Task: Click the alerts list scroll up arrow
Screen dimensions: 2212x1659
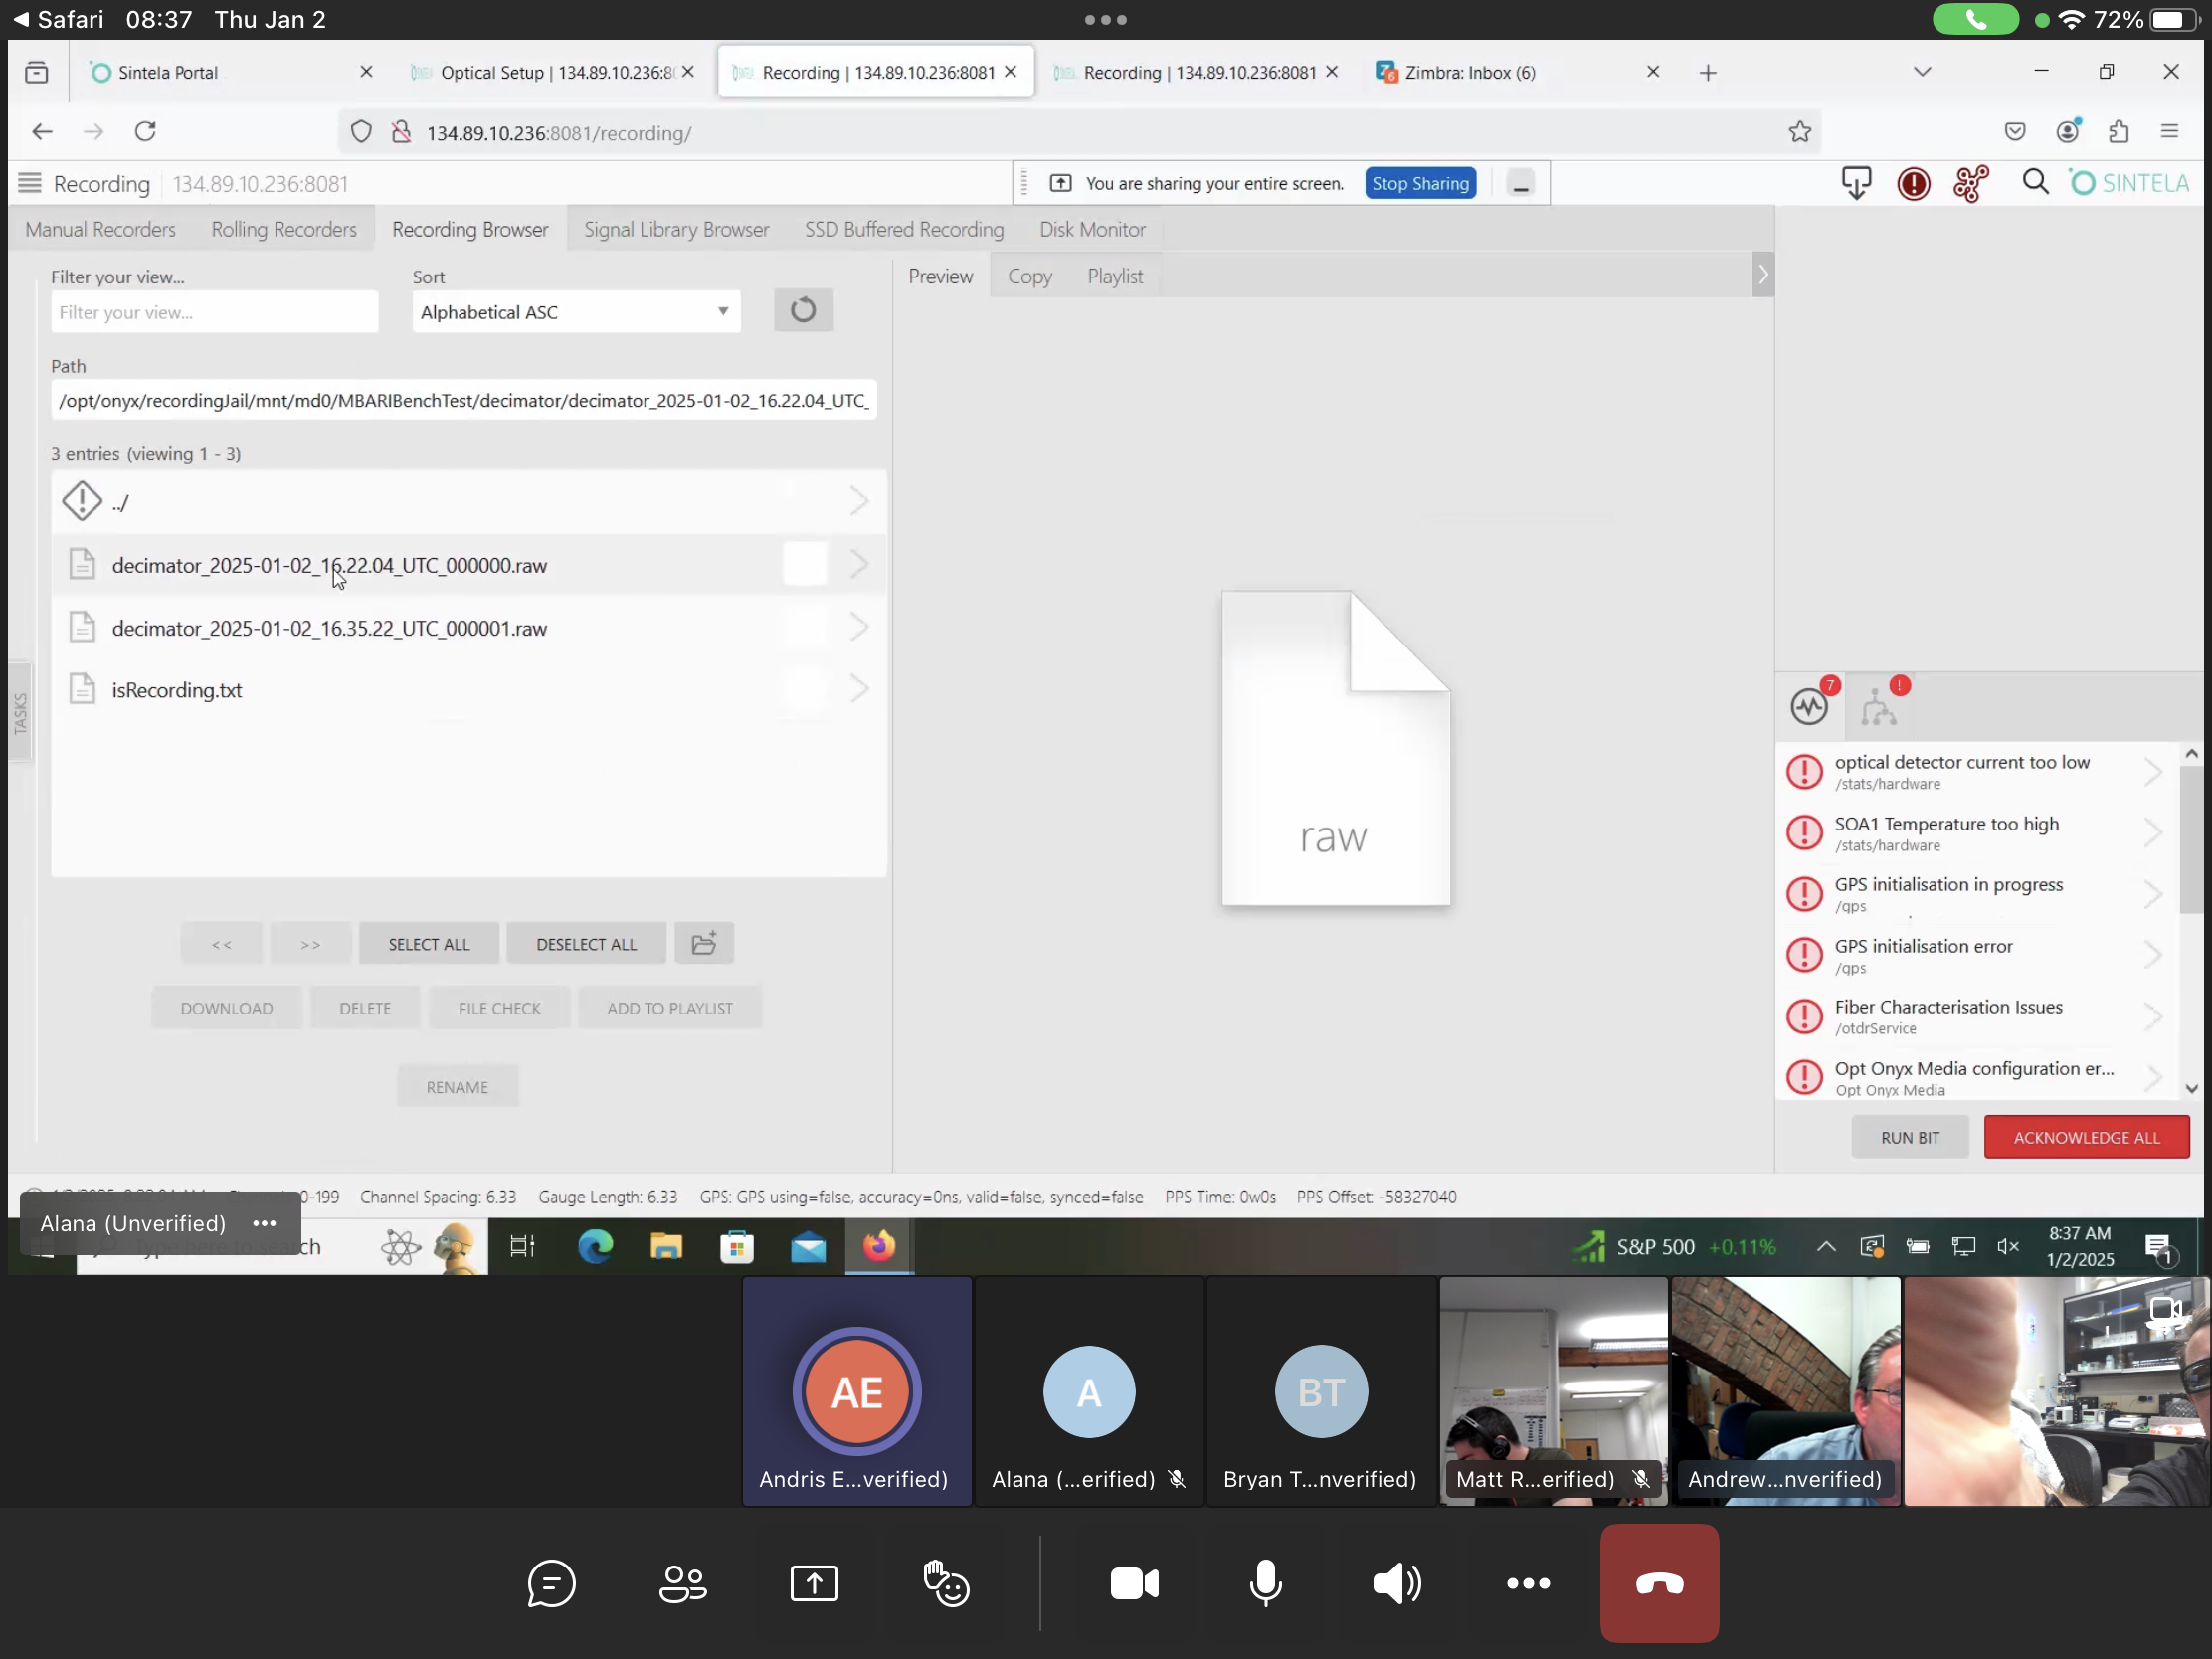Action: (2191, 753)
